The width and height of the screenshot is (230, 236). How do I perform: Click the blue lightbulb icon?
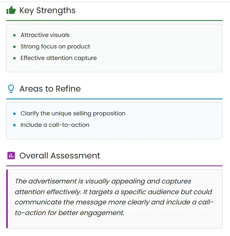11,89
